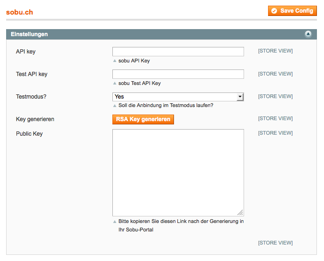Generate key via RSA Key generieren button
Image resolution: width=324 pixels, height=261 pixels.
coord(143,119)
